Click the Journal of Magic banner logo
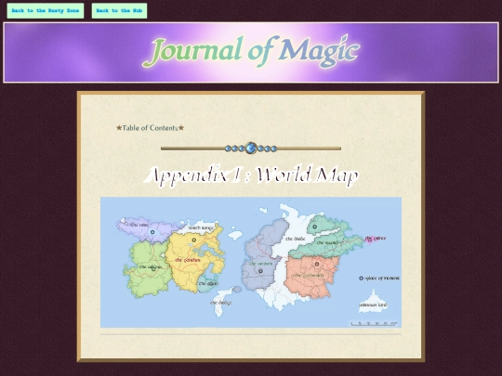Viewport: 502px width, 376px height. tap(251, 52)
